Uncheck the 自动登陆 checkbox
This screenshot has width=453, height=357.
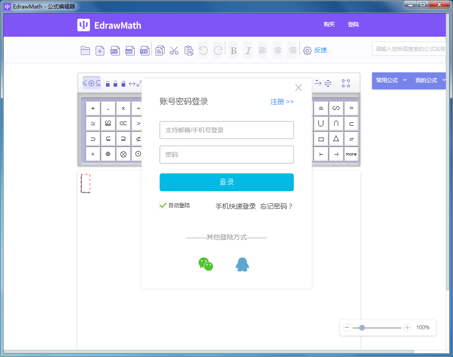[x=163, y=205]
